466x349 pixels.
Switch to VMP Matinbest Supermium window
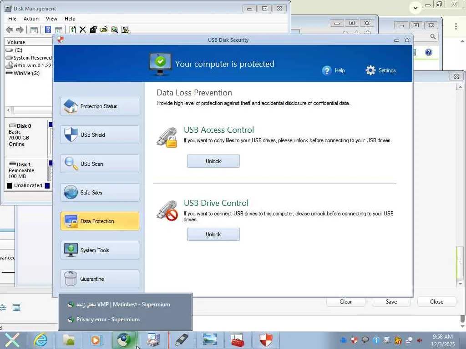(125, 304)
